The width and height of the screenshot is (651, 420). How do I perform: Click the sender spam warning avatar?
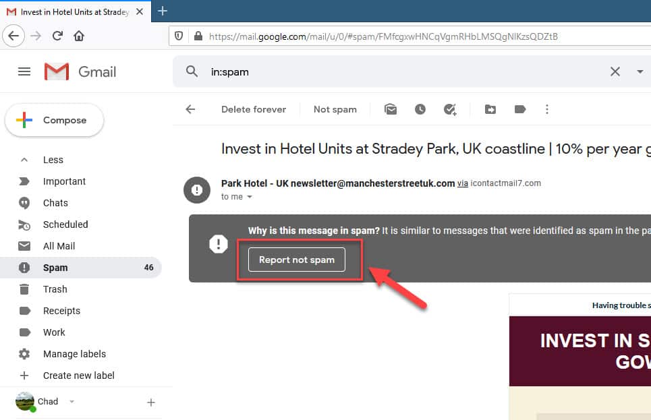(x=197, y=190)
